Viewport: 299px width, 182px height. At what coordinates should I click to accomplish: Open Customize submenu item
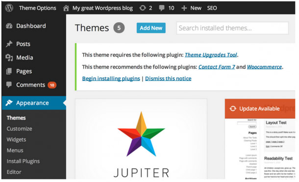(20, 129)
